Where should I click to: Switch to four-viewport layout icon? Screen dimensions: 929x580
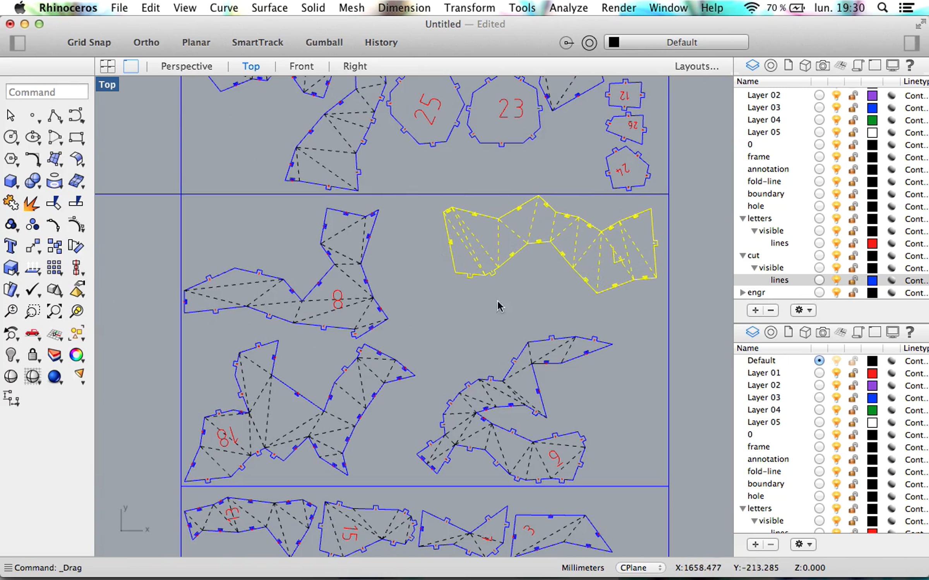point(108,66)
